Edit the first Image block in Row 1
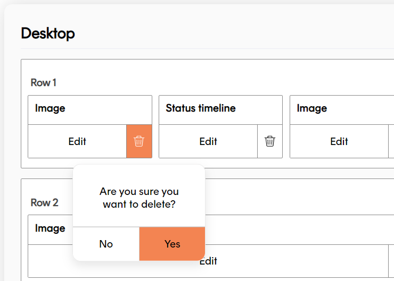This screenshot has width=394, height=281. coord(77,141)
